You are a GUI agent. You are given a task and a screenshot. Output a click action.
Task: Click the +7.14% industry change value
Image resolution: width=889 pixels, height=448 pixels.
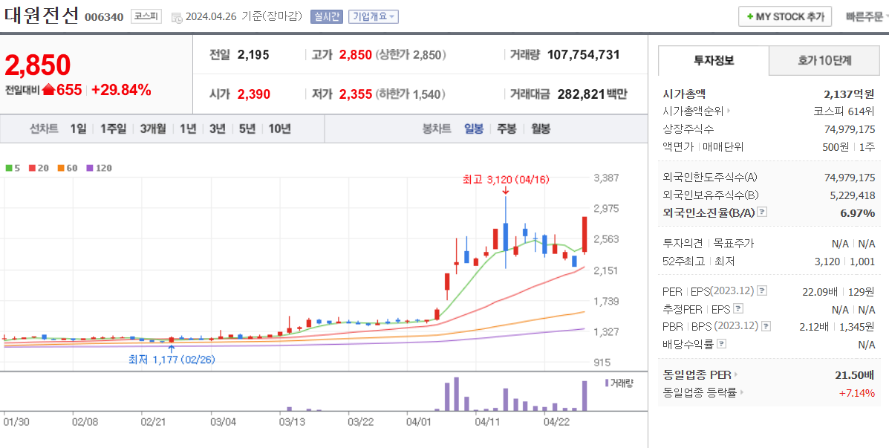click(856, 393)
